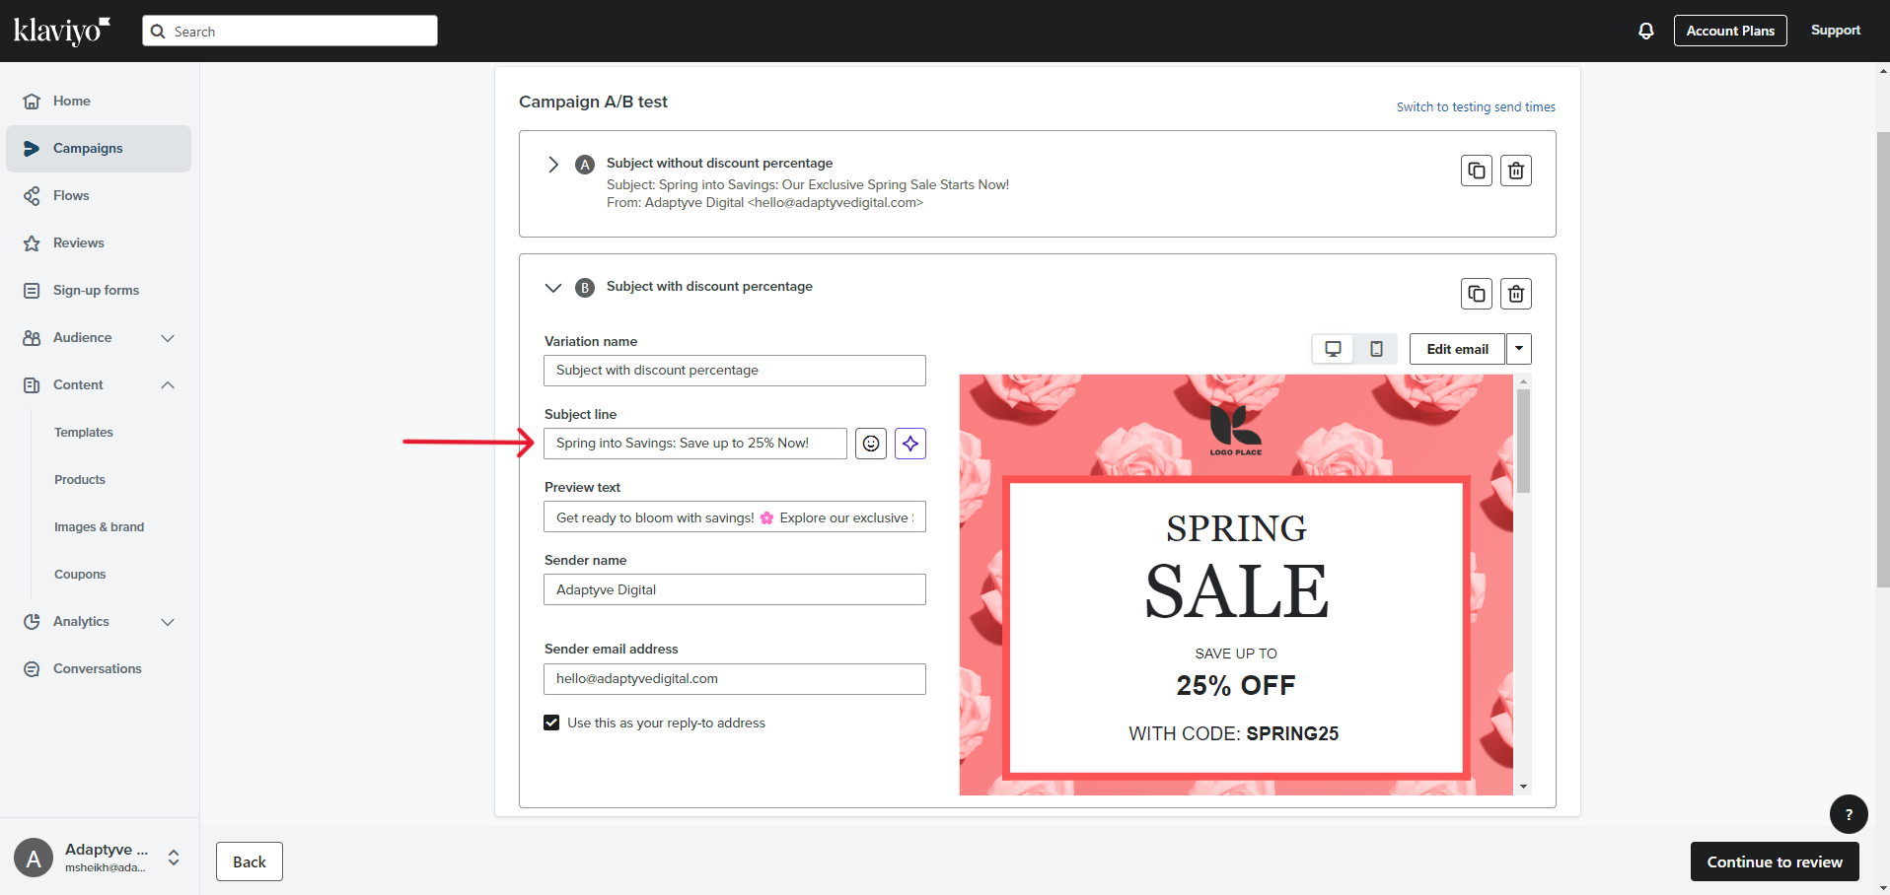This screenshot has width=1890, height=895.
Task: Duplicate variation B with copy icon
Action: pos(1476,294)
